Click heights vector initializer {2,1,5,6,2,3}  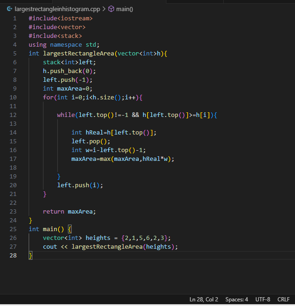tap(144, 238)
